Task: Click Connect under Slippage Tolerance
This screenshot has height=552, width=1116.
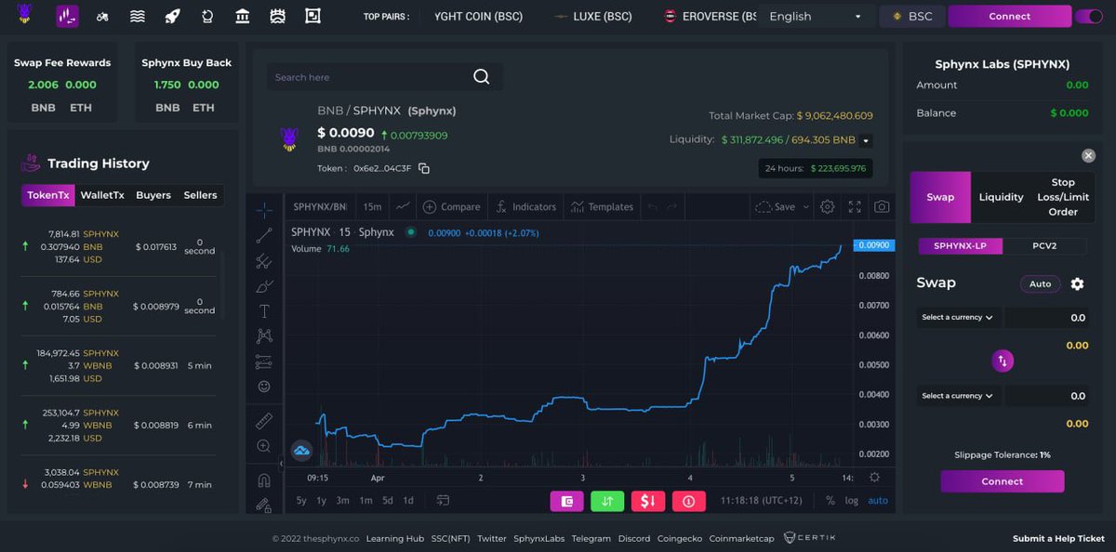Action: (x=1003, y=481)
